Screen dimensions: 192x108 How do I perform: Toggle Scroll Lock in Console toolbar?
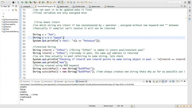(x=157, y=81)
